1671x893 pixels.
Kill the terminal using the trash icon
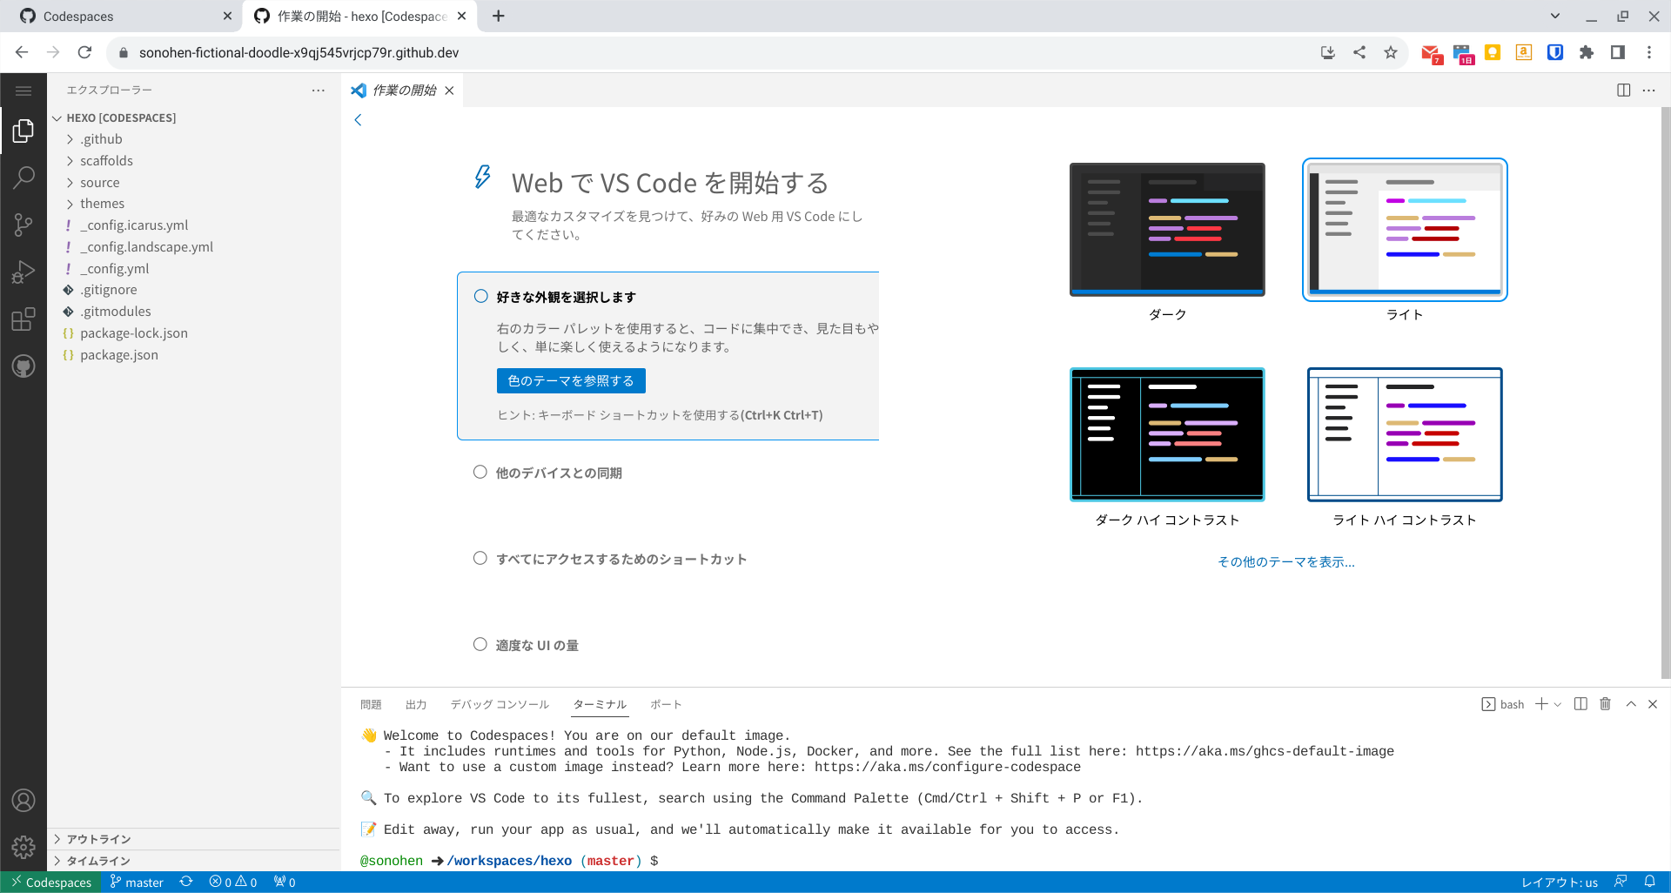(x=1605, y=704)
